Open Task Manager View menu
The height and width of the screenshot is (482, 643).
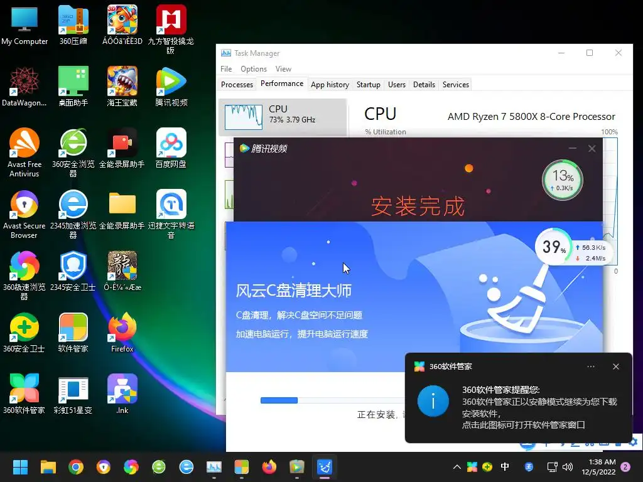click(283, 69)
